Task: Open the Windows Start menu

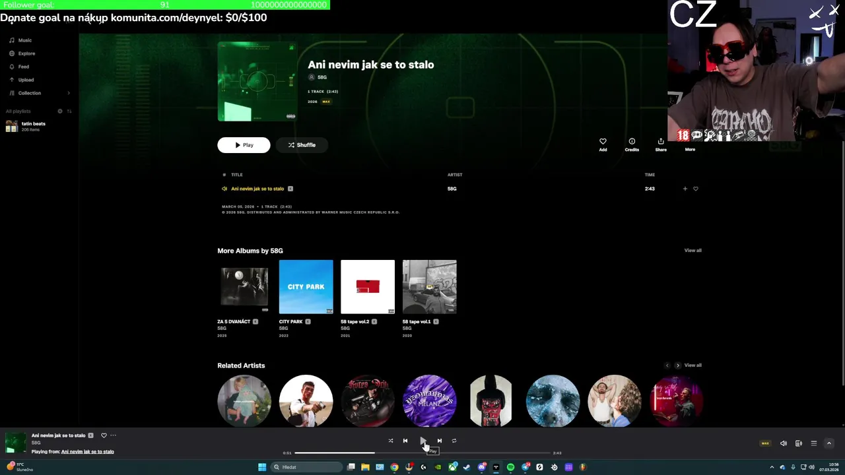Action: pyautogui.click(x=262, y=467)
